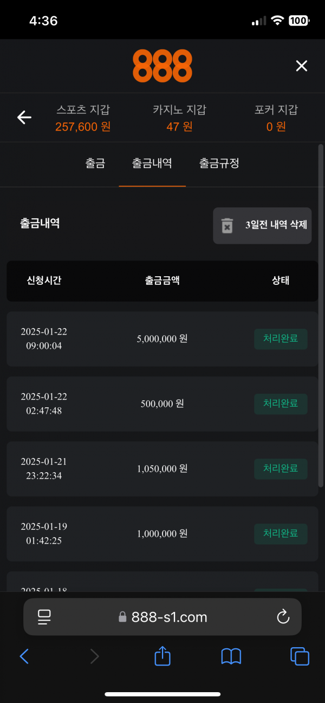Image resolution: width=325 pixels, height=703 pixels.
Task: Open Safari page settings reader icon
Action: [x=44, y=616]
